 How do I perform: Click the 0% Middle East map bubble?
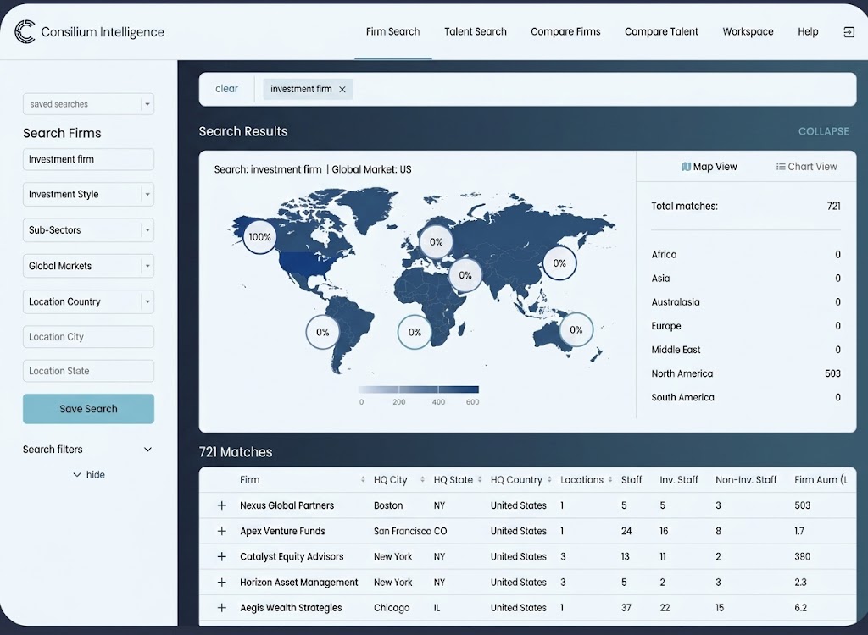[465, 275]
